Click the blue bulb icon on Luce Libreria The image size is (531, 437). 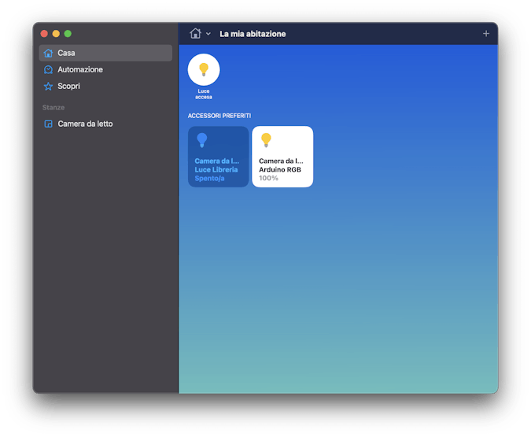point(201,140)
